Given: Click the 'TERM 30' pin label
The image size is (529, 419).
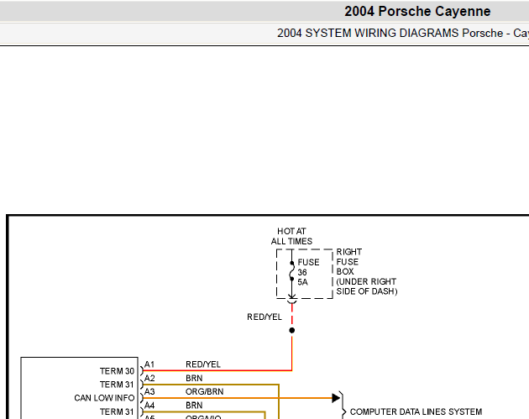Looking at the screenshot, I should pyautogui.click(x=117, y=371).
